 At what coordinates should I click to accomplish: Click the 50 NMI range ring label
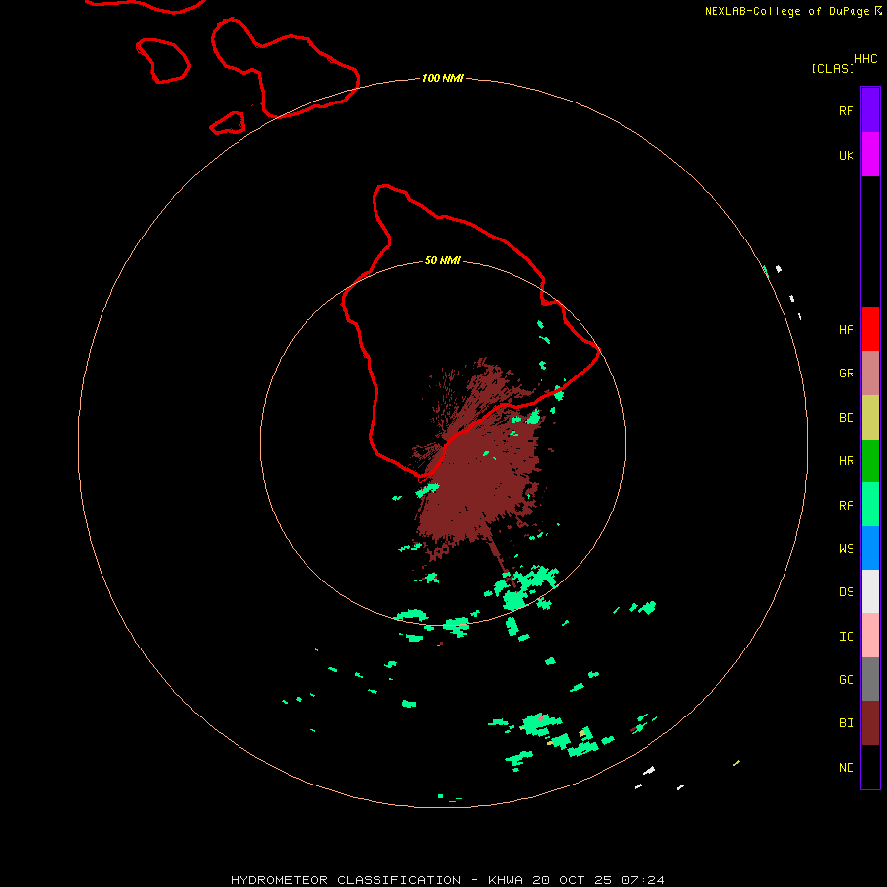pyautogui.click(x=443, y=260)
